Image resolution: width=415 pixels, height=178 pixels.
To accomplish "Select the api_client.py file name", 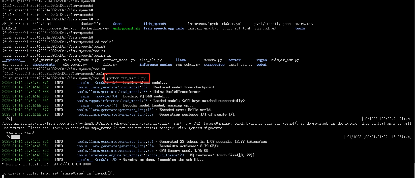I will (15, 64).
